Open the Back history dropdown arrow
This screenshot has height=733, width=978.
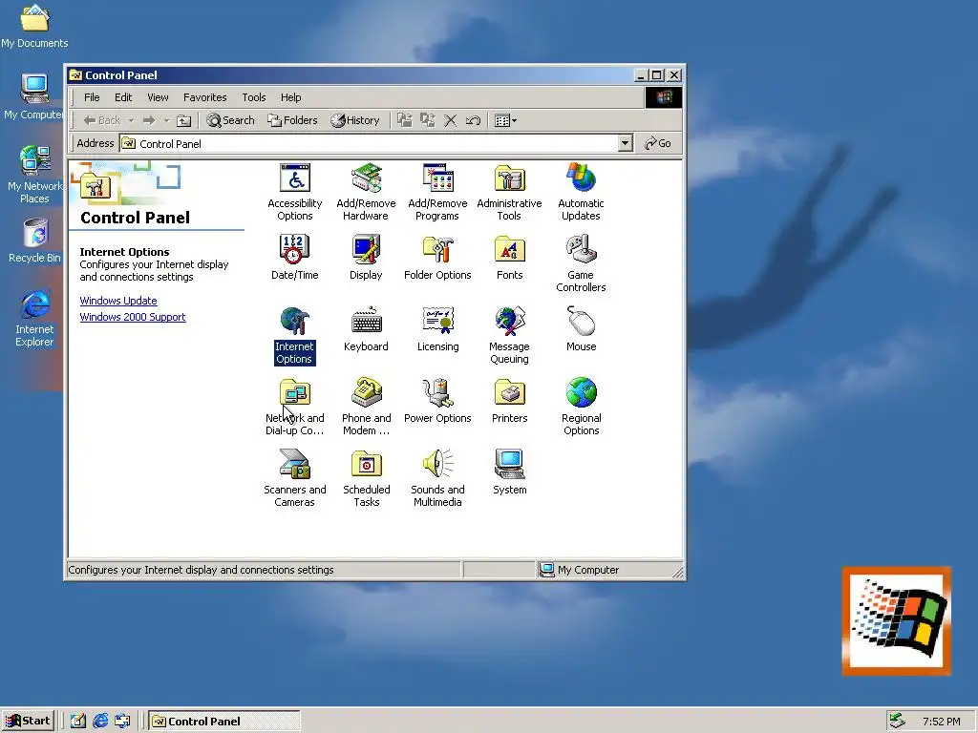pyautogui.click(x=131, y=120)
